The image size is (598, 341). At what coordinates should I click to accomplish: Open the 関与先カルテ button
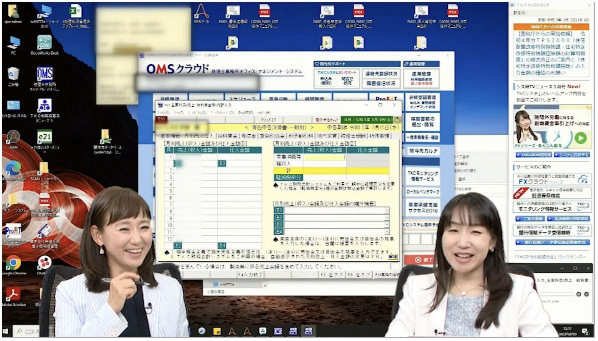pos(423,151)
